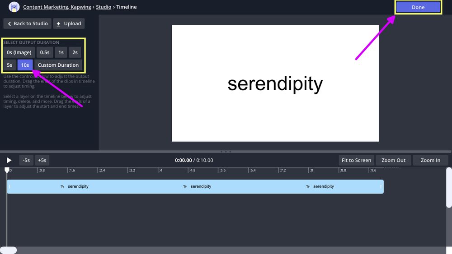Select the 10s duration option
This screenshot has width=452, height=254.
(25, 65)
